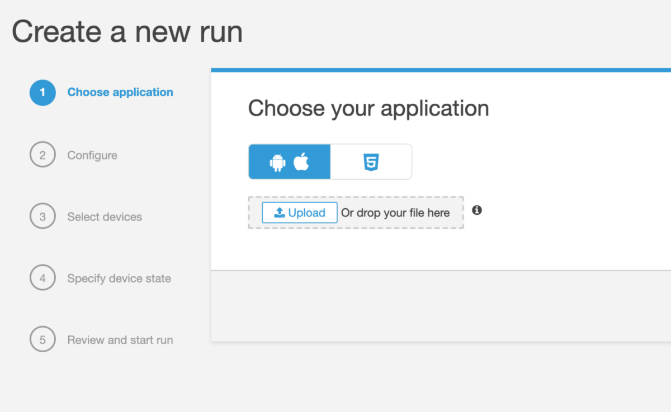
Task: Click the Upload button
Action: point(300,213)
